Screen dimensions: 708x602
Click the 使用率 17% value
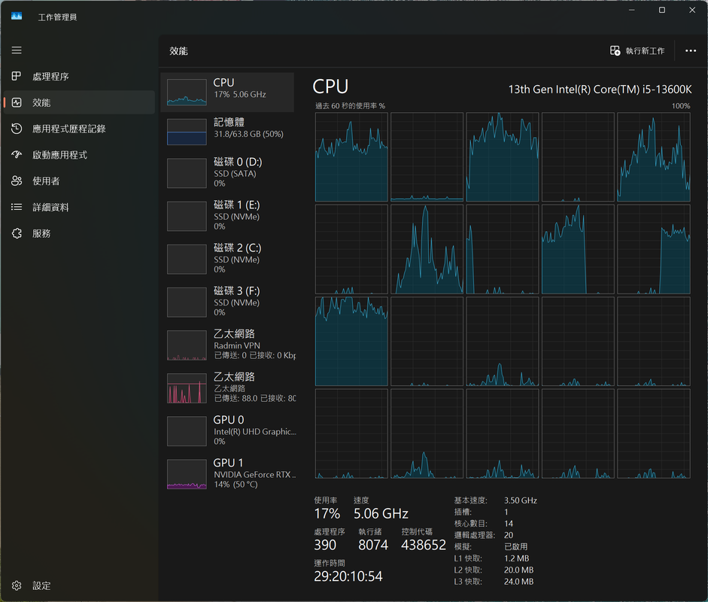click(x=327, y=513)
